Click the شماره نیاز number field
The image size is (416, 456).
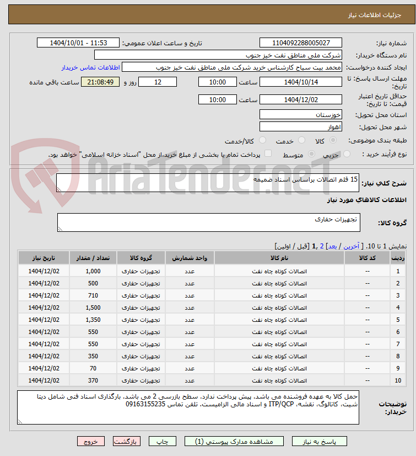click(x=301, y=43)
